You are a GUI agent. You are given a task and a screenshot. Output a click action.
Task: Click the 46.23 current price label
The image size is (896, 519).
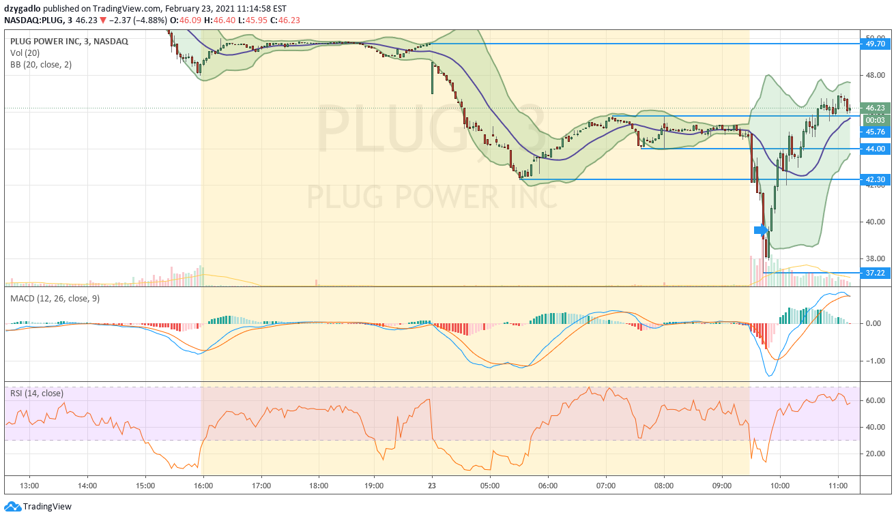(x=875, y=108)
